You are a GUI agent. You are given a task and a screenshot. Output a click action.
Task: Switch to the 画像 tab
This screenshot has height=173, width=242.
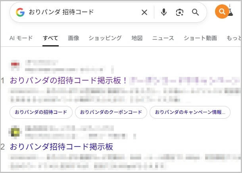[74, 38]
